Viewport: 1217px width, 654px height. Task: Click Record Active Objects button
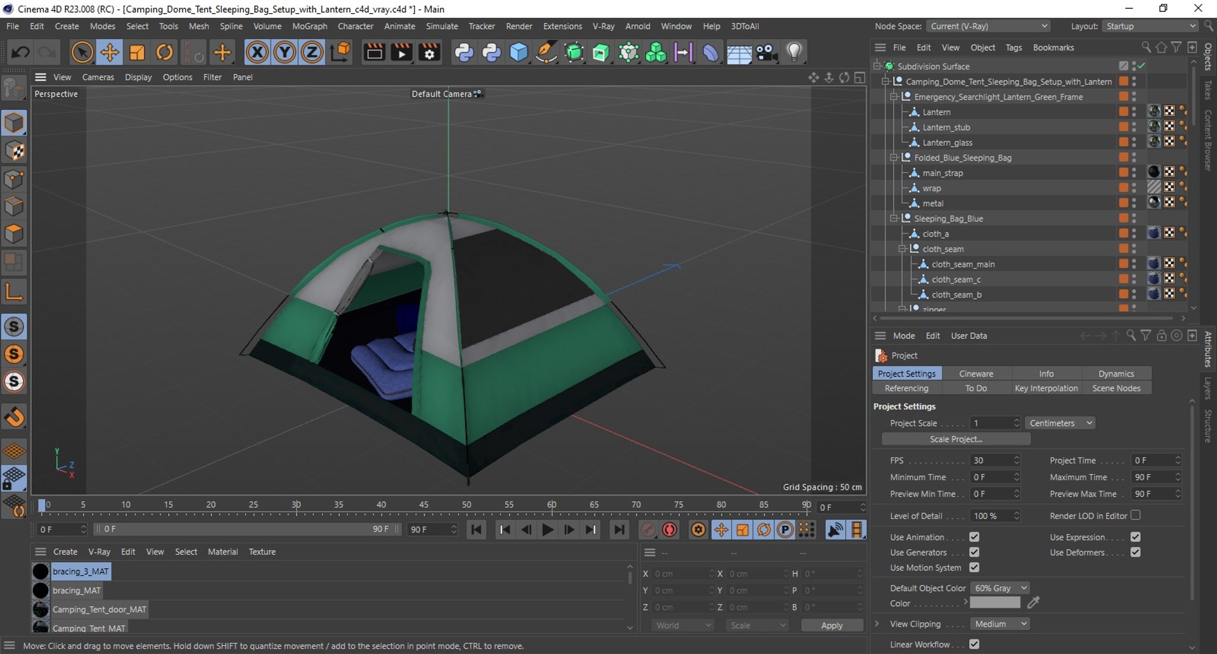click(648, 530)
